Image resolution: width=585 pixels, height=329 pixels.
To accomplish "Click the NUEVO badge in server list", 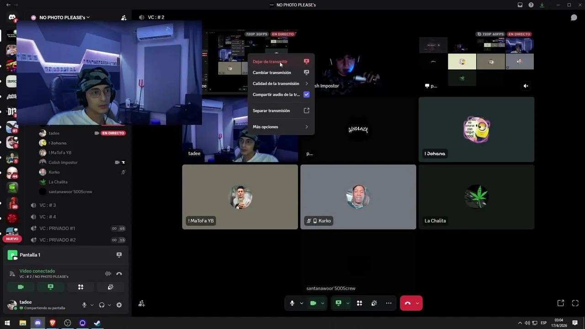I will (12, 239).
